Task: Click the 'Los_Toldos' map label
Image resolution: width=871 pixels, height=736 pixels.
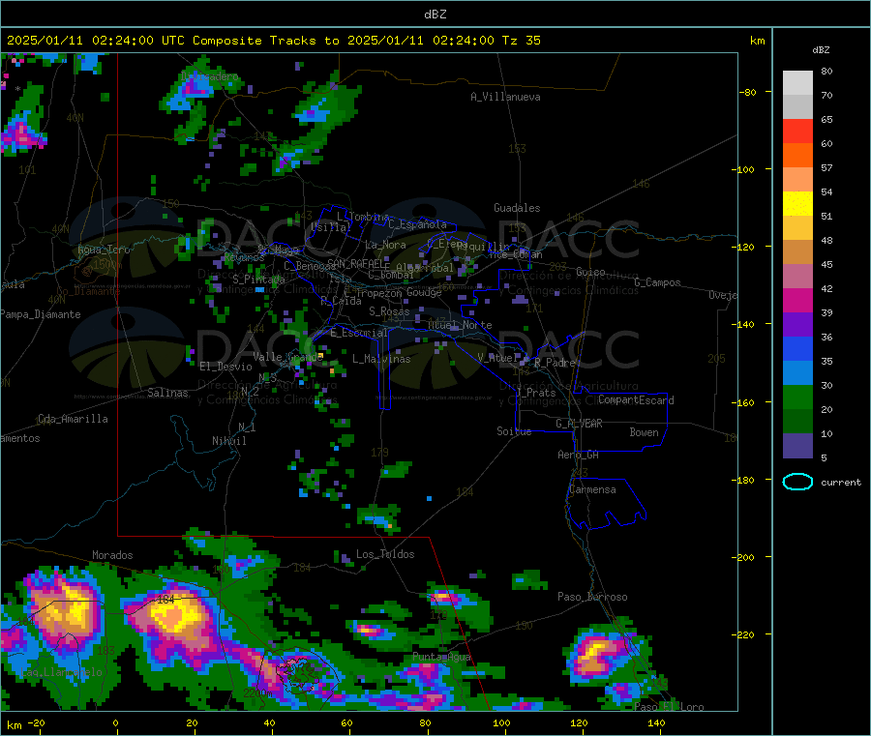Action: [x=385, y=554]
